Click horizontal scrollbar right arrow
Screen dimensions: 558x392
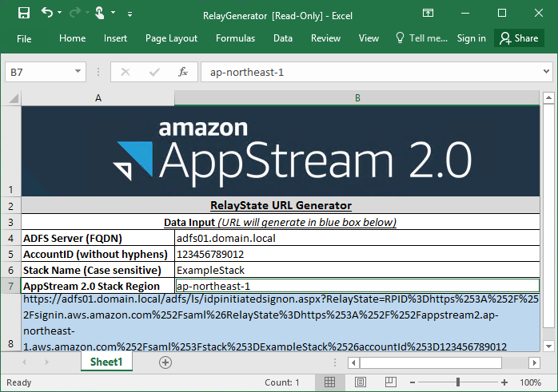534,362
